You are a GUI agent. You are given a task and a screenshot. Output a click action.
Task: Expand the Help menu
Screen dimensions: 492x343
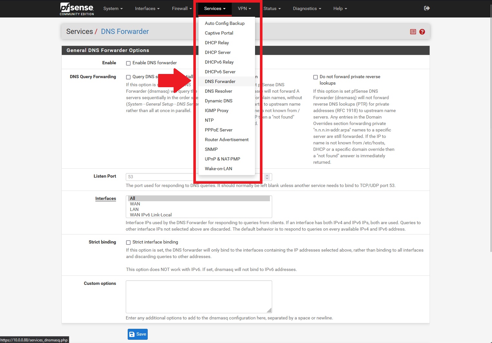340,8
